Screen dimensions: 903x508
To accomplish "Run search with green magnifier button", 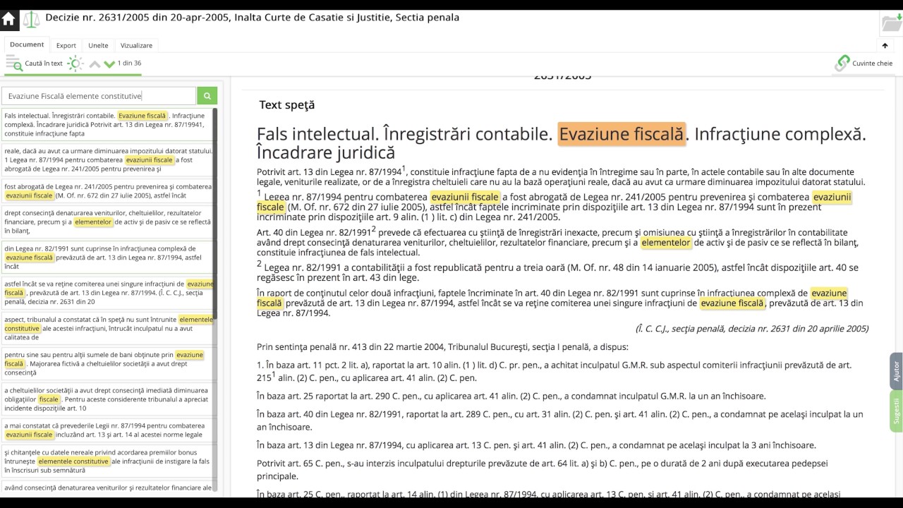I will [x=207, y=96].
